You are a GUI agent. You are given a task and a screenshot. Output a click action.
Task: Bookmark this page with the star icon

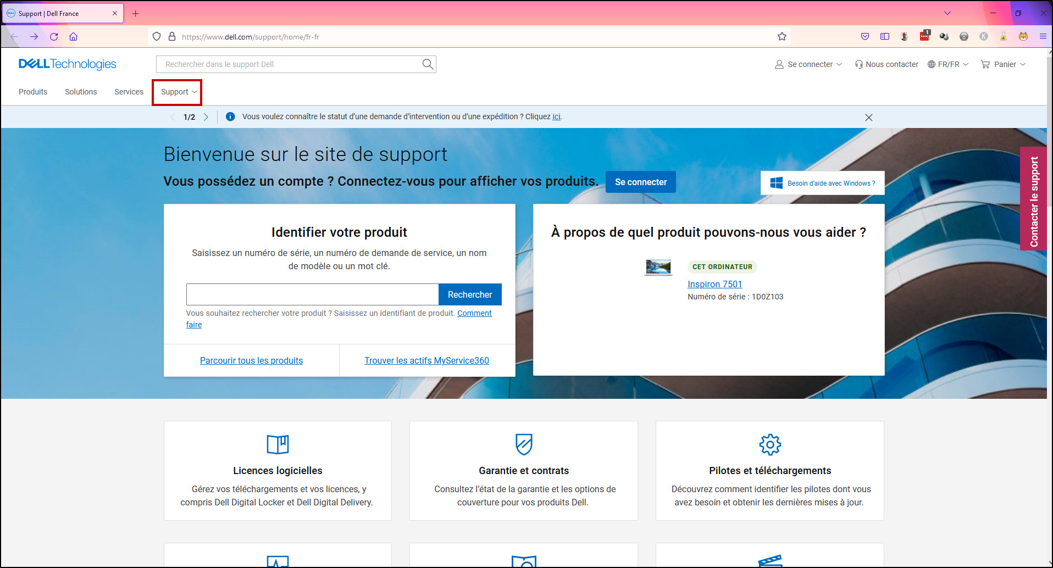[782, 37]
